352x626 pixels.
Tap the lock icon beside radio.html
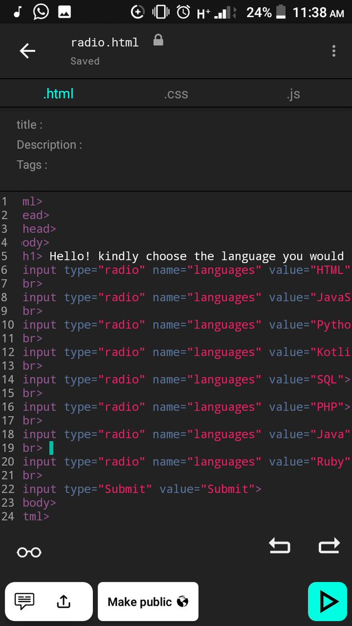(158, 40)
